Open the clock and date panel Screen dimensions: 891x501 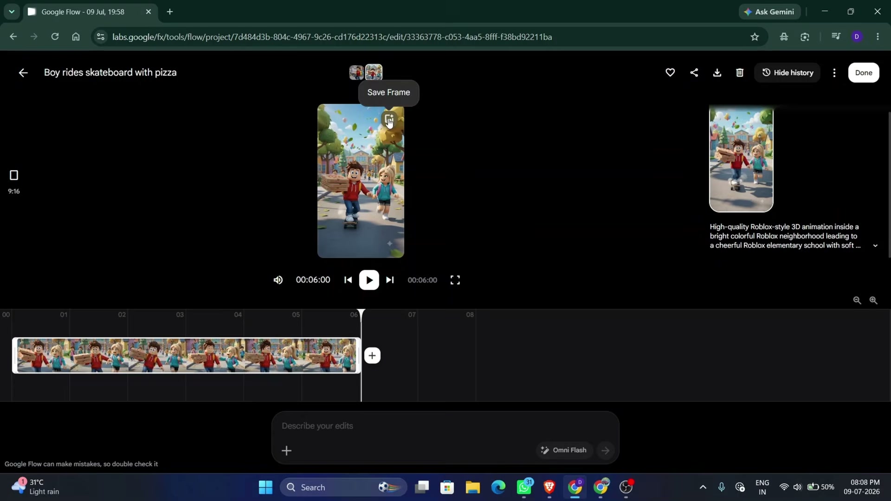pyautogui.click(x=861, y=488)
